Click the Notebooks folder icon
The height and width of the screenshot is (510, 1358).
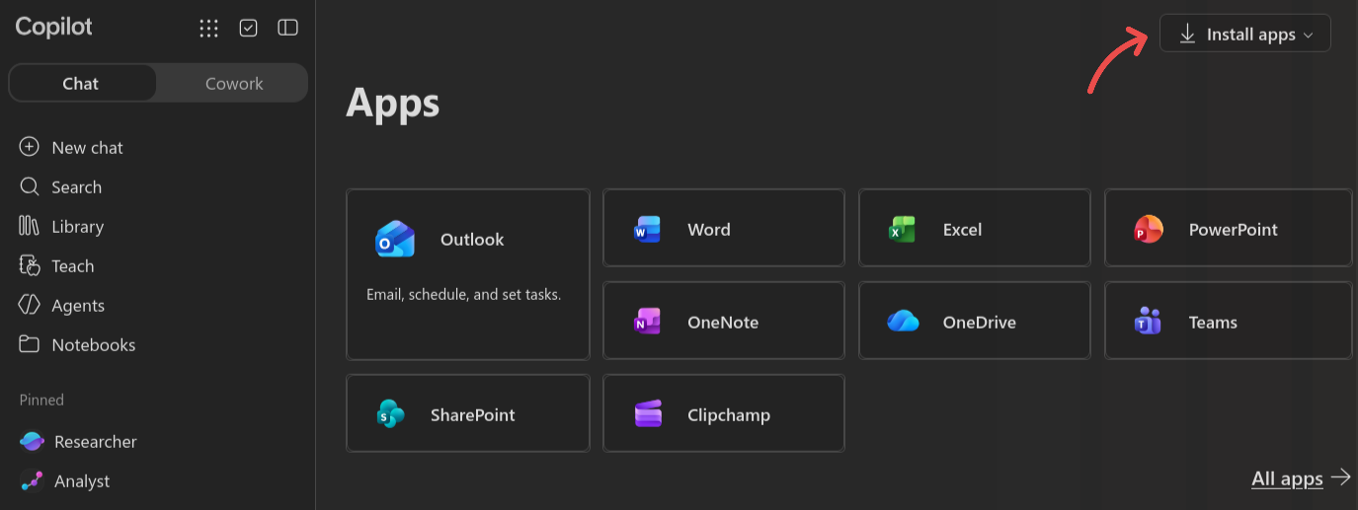tap(30, 344)
